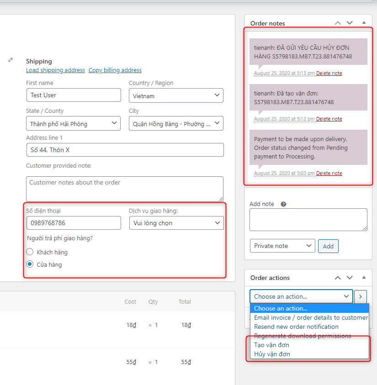Click the 'August 25, 2020 at 5:13 pm' timestamp
The height and width of the screenshot is (385, 377).
pos(284,73)
